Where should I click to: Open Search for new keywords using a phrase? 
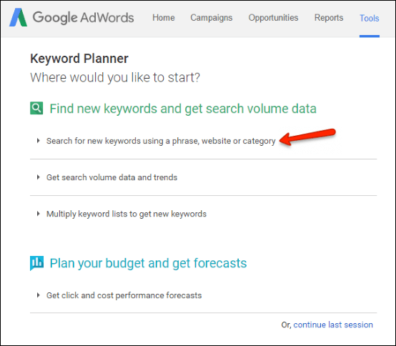click(x=161, y=141)
